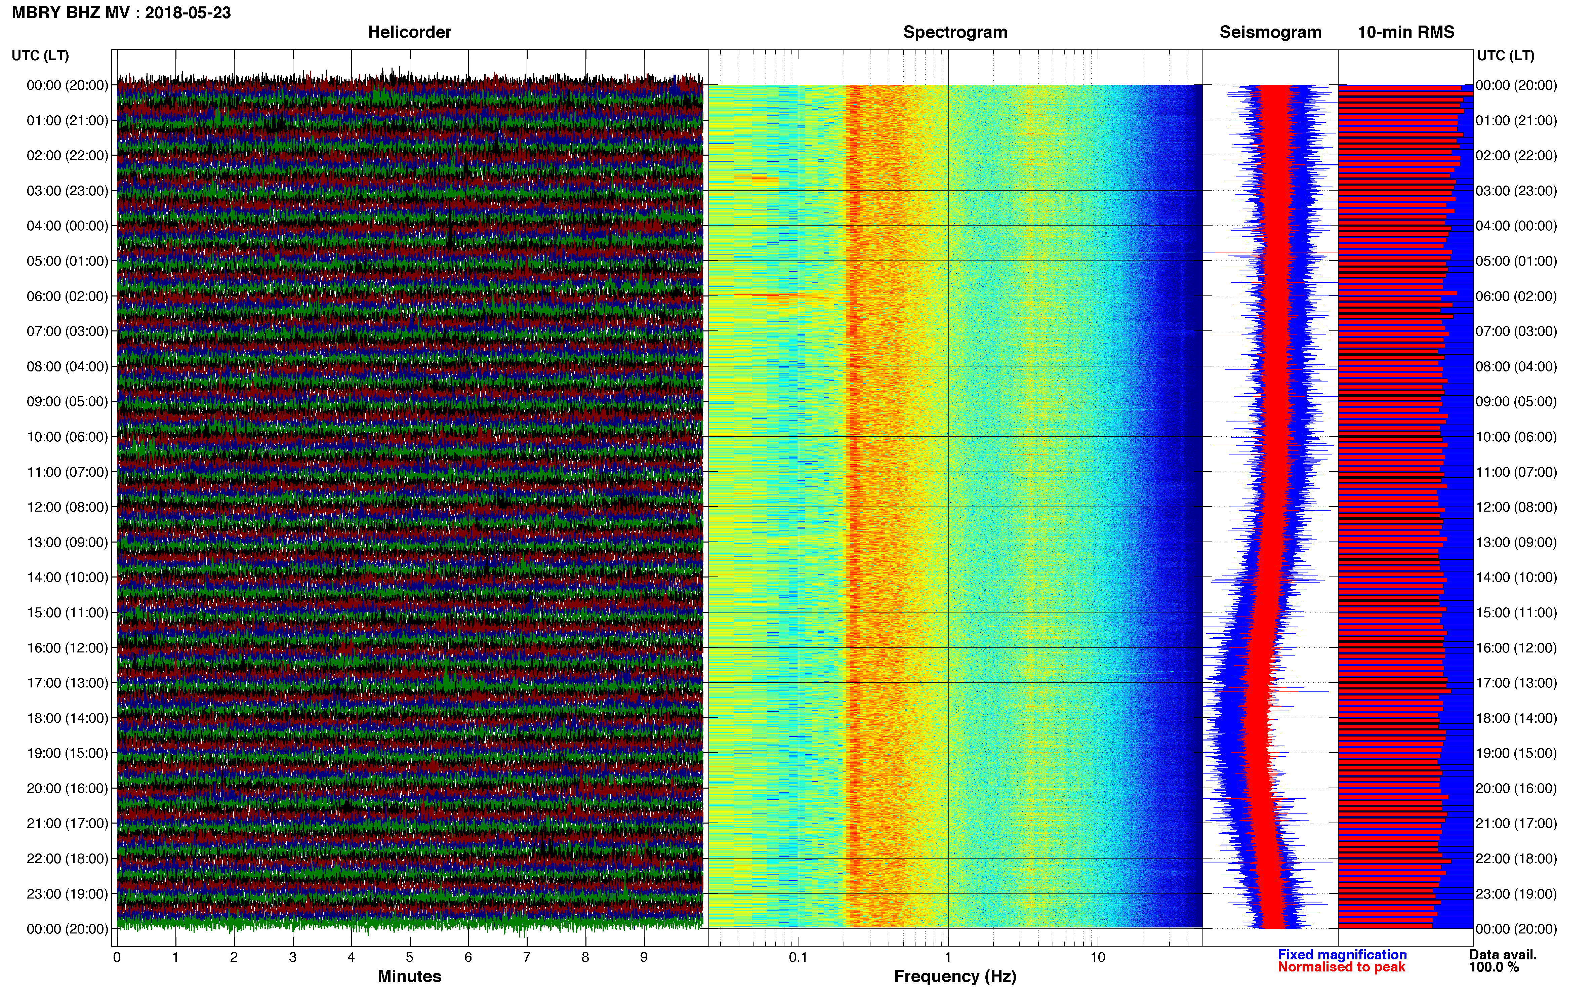The height and width of the screenshot is (996, 1593).
Task: Click the orange low-frequency streak near 02:40 in Spectrogram
Action: point(756,178)
